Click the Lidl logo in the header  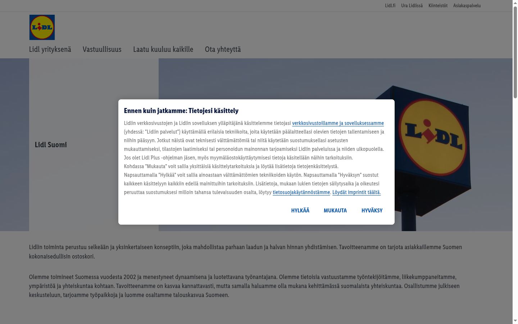click(x=42, y=27)
